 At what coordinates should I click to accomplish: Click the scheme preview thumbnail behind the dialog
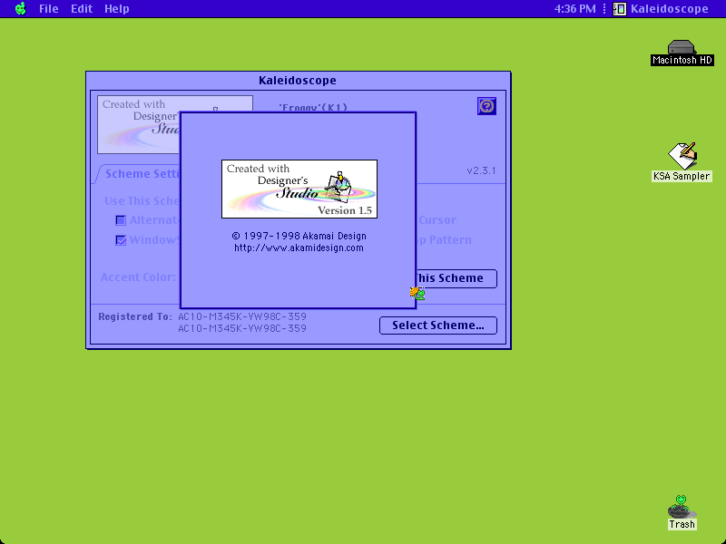pyautogui.click(x=139, y=124)
